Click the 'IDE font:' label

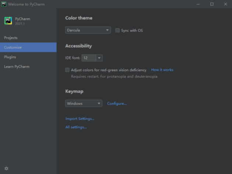pos(73,58)
